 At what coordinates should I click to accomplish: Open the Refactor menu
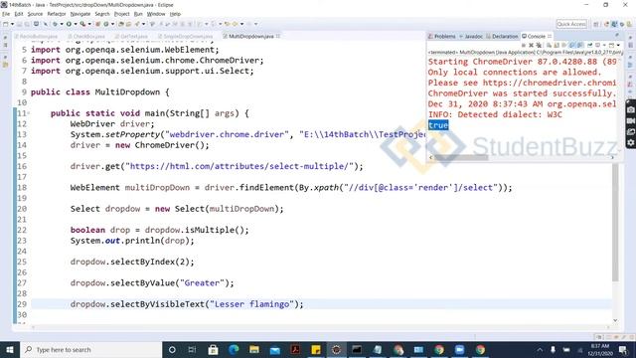57,14
